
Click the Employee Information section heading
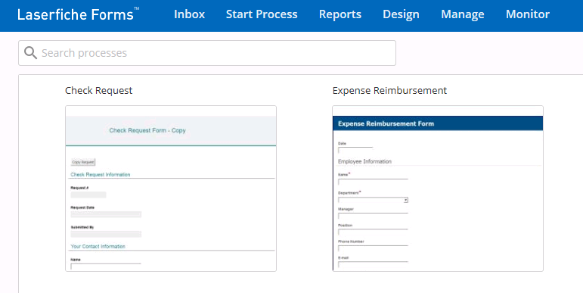tap(364, 161)
